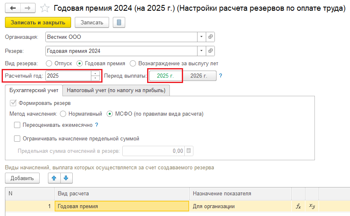Image resolution: width=350 pixels, height=216 pixels.
Task: Add this form to favorites star
Action: pos(46,8)
